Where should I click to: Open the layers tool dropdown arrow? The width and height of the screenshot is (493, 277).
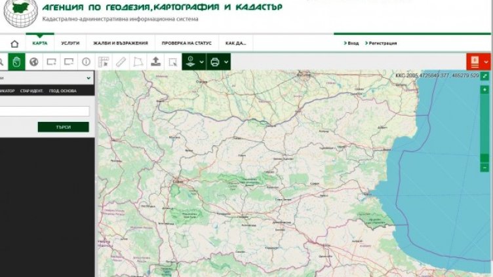[x=201, y=62]
